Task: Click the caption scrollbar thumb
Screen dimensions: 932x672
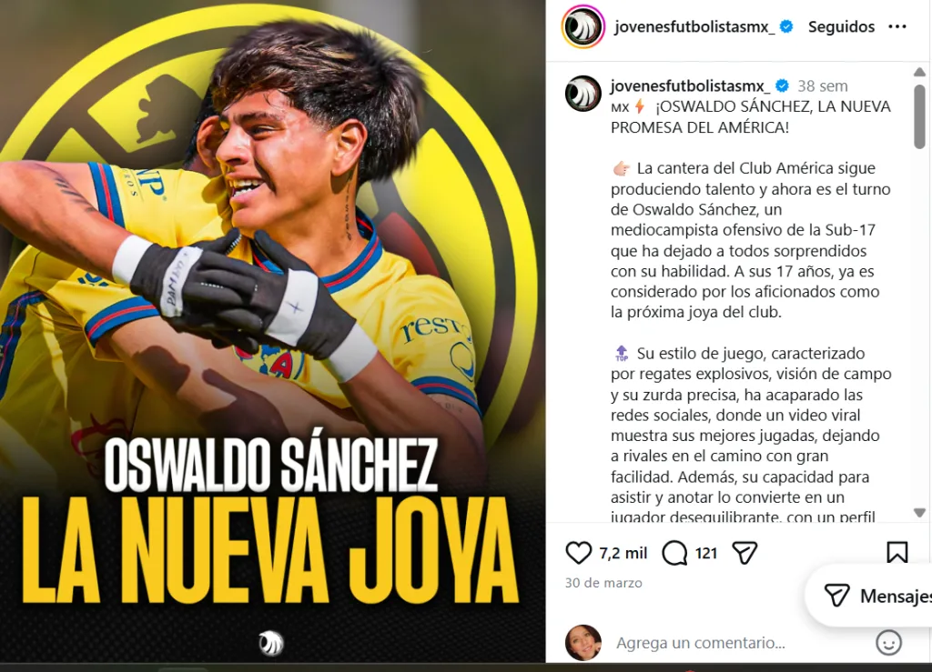Action: 919,116
